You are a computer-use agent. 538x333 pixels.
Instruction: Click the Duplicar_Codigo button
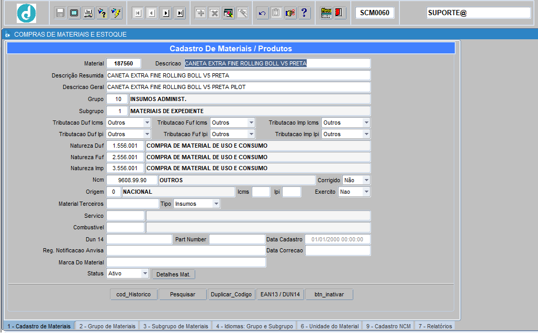click(x=231, y=294)
